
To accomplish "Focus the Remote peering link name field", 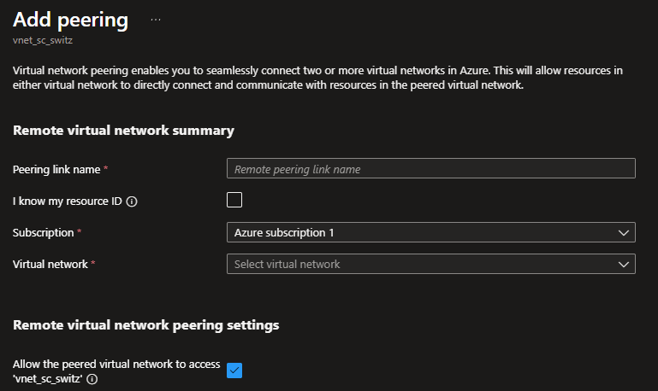I will (x=430, y=169).
